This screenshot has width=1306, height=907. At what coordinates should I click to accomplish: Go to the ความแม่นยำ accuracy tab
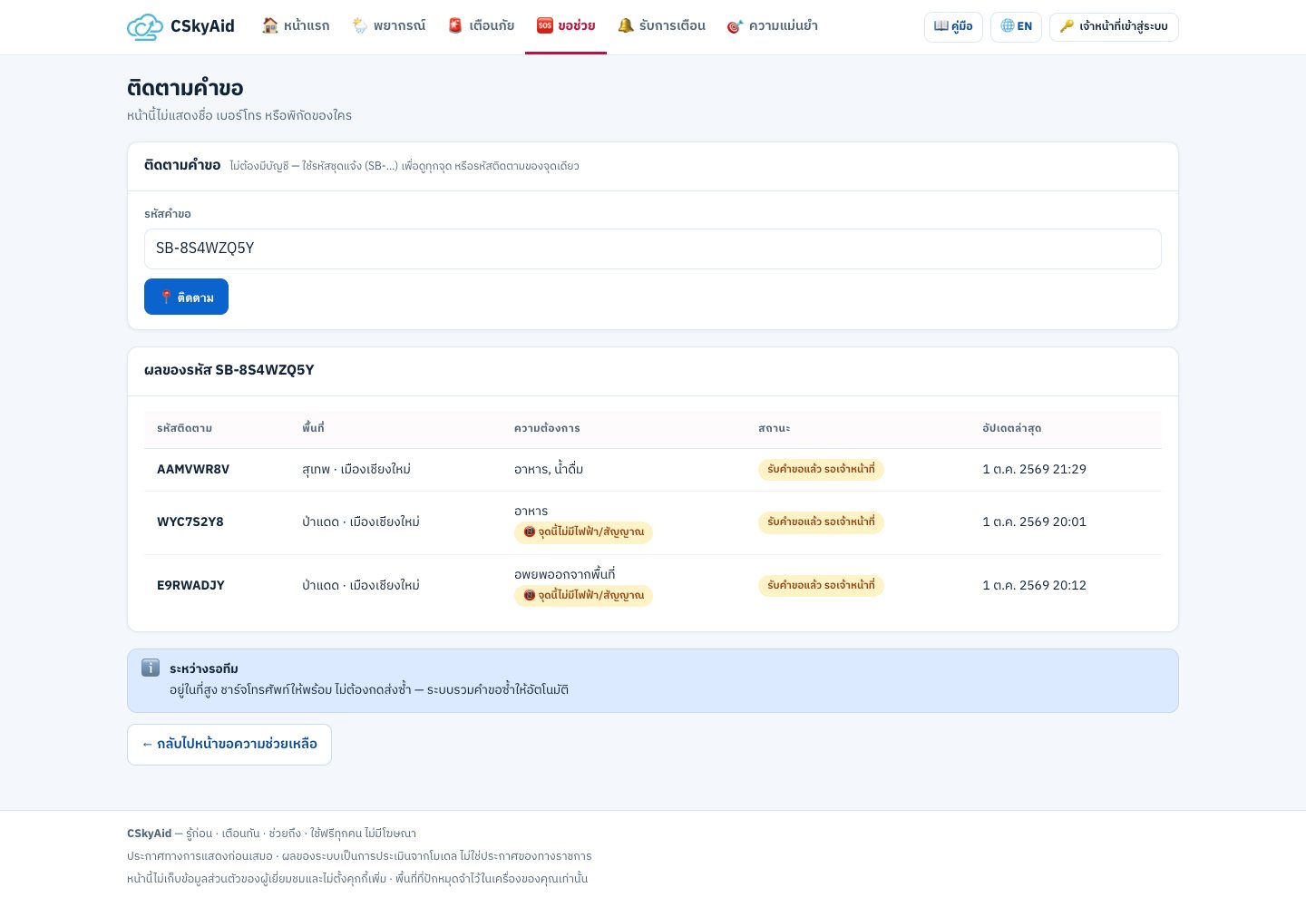tap(773, 26)
